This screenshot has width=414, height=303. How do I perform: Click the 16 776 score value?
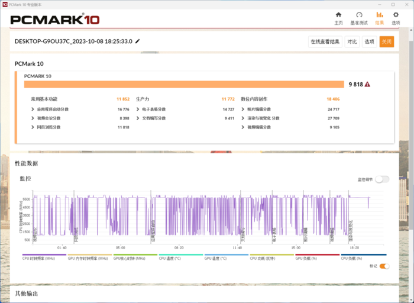point(123,109)
